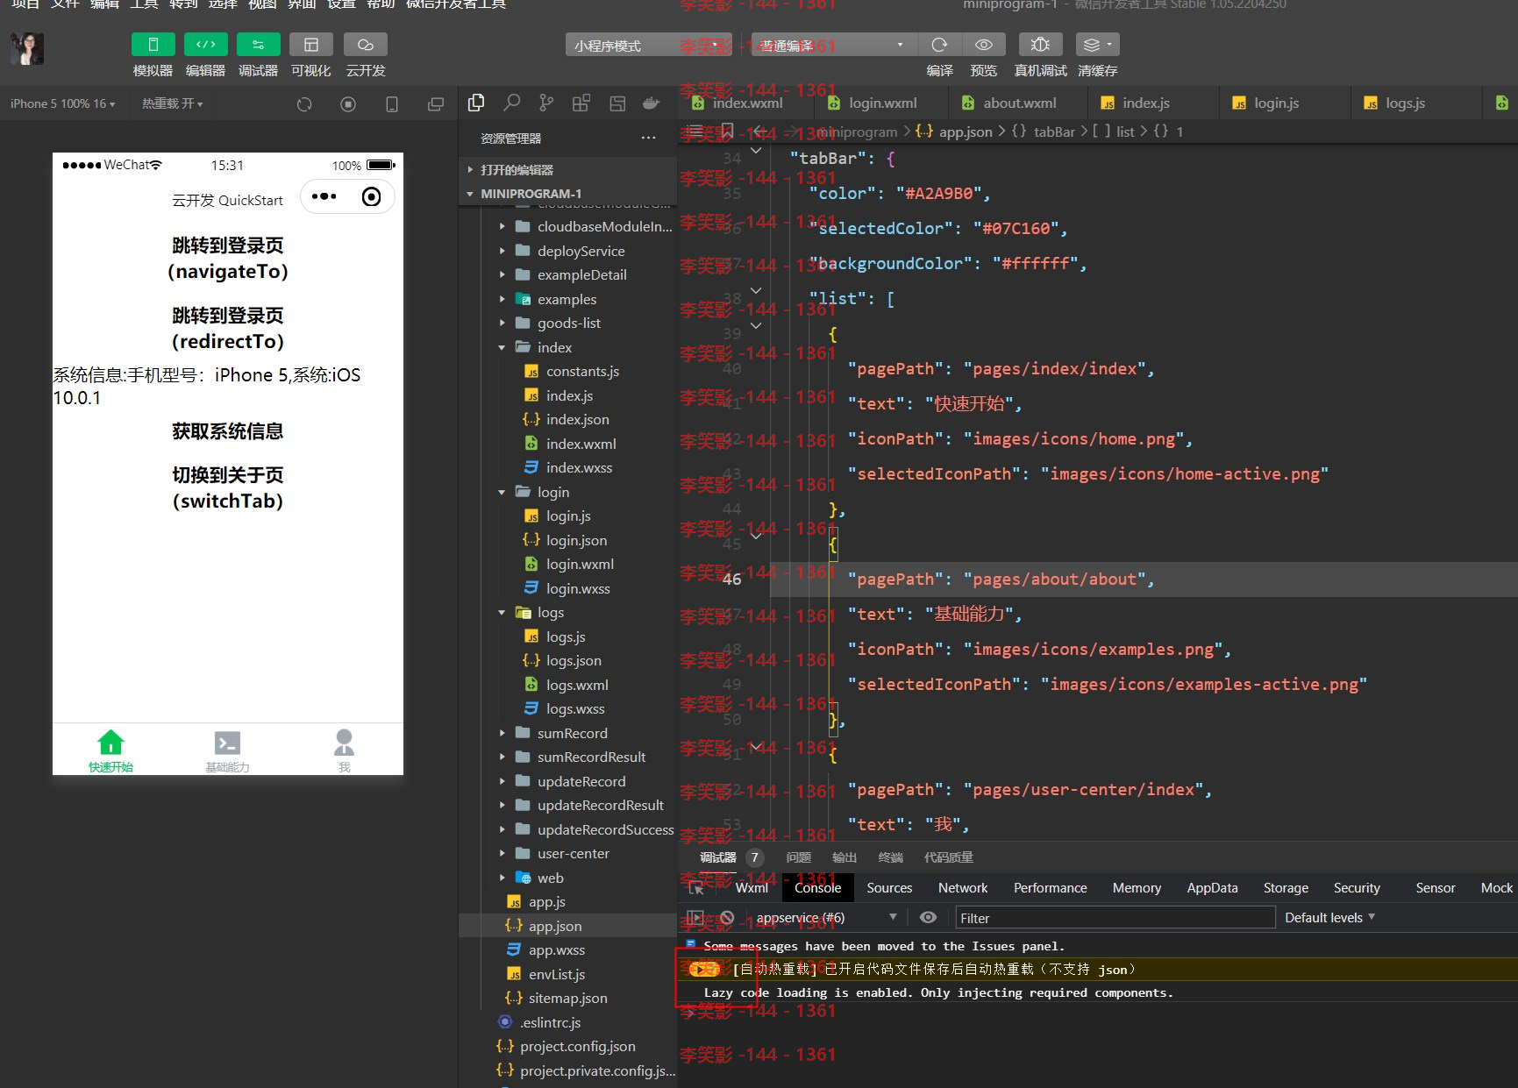The image size is (1518, 1088).
Task: Open appservice context dropdown
Action: click(826, 917)
